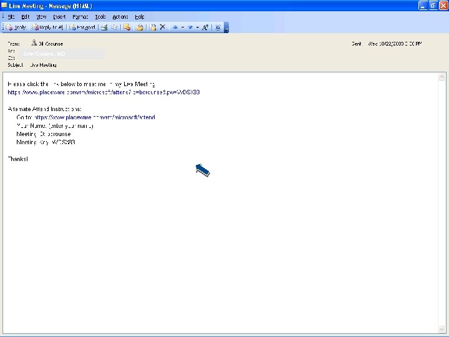Open the alternate Go to placeware attend link
449x337 pixels.
pos(95,117)
